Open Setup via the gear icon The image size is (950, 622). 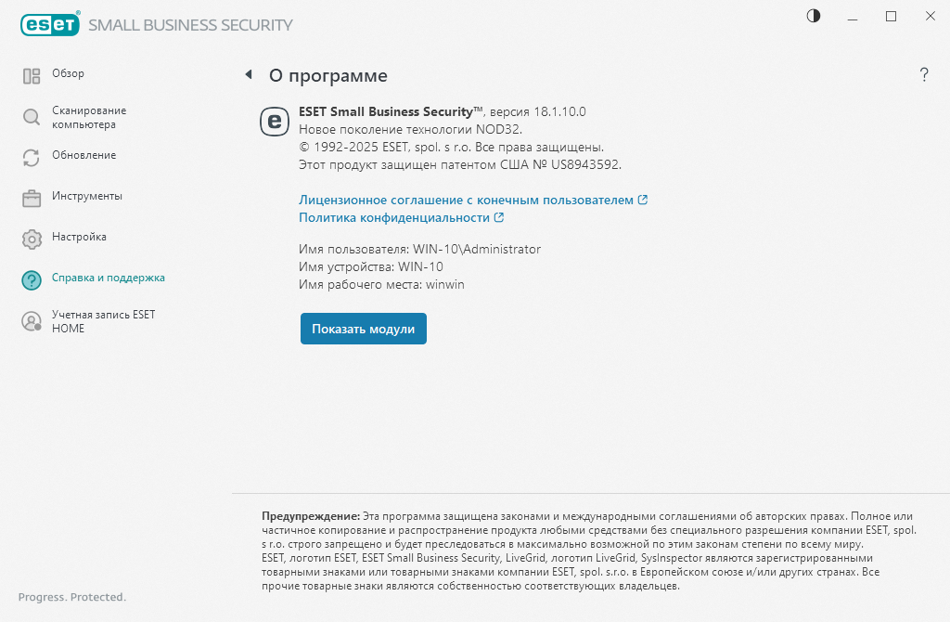[32, 238]
